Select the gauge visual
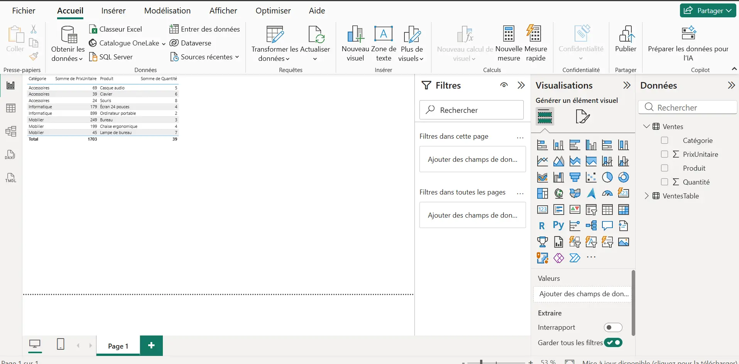Screen dimensions: 739x364 click(607, 193)
